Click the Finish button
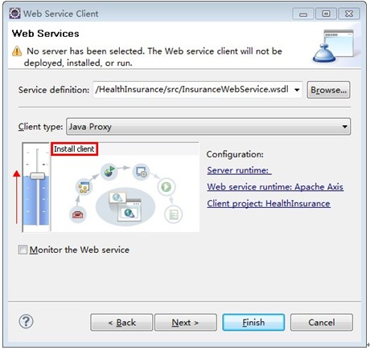Image resolution: width=370 pixels, height=350 pixels. (x=253, y=322)
